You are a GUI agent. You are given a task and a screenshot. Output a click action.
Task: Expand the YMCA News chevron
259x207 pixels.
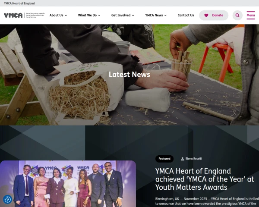coord(165,16)
